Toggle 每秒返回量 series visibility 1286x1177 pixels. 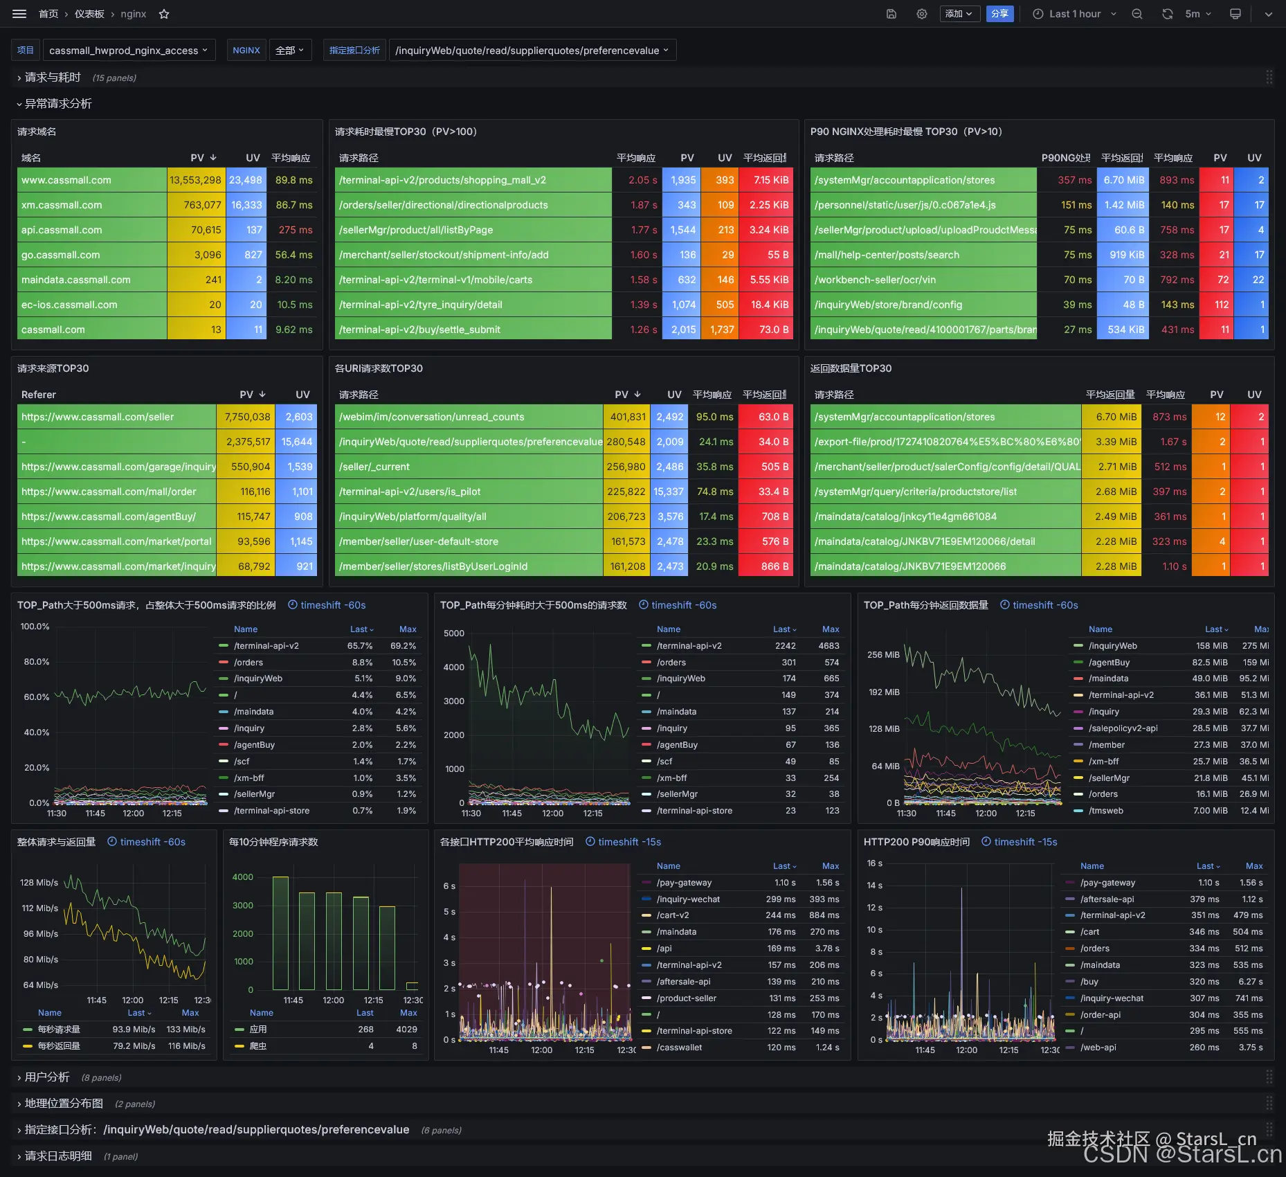pos(59,1046)
